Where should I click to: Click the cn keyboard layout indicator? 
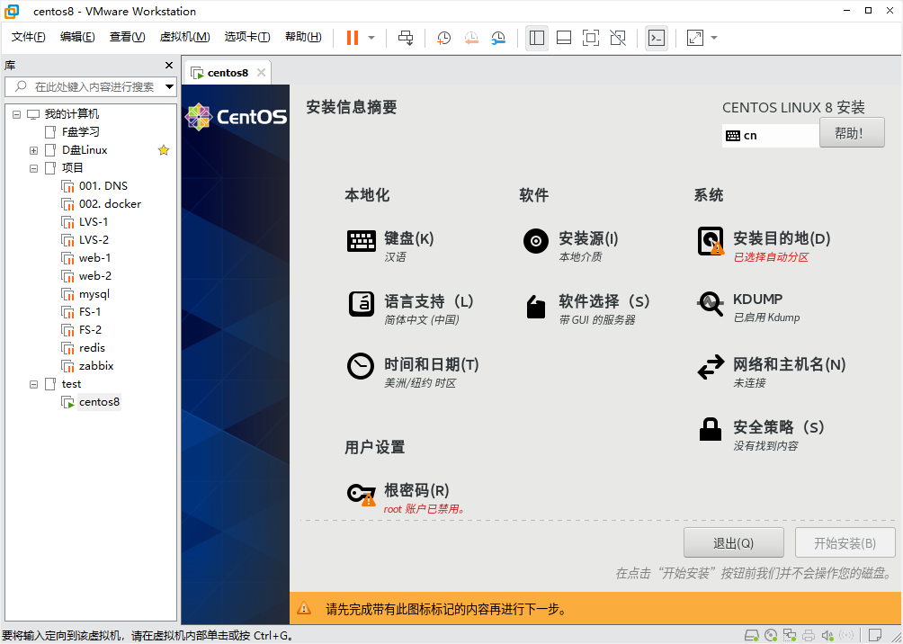coord(771,136)
